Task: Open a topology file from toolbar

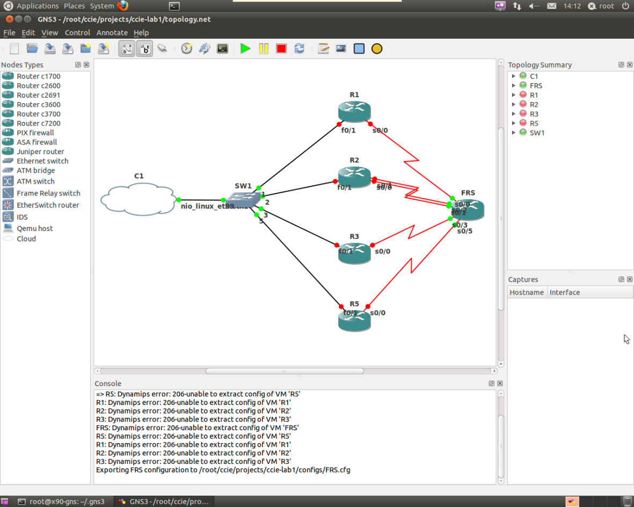Action: 32,48
